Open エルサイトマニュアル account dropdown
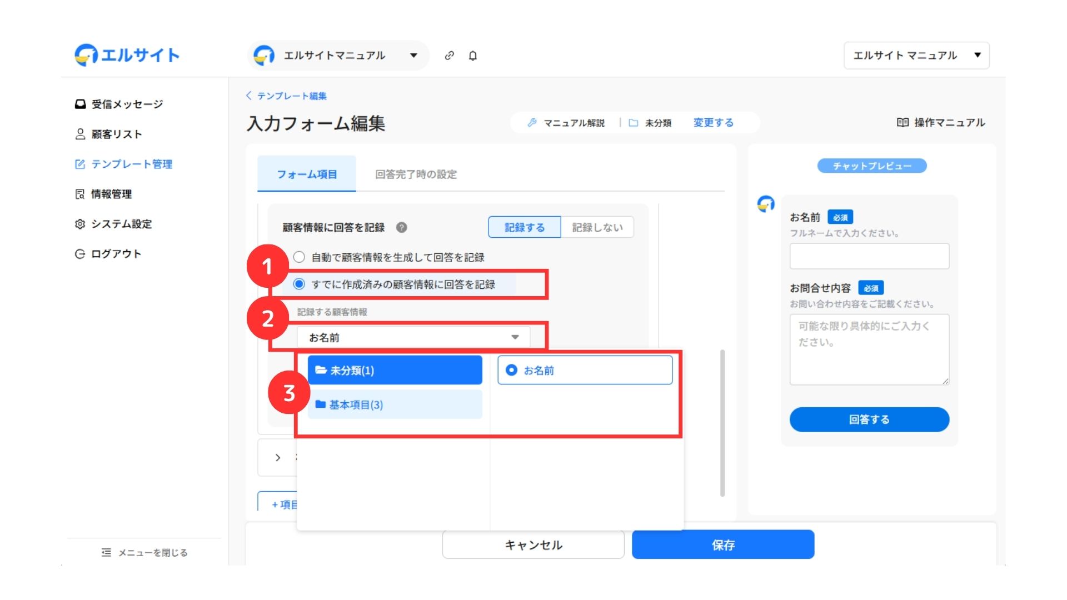1067x600 pixels. click(338, 56)
